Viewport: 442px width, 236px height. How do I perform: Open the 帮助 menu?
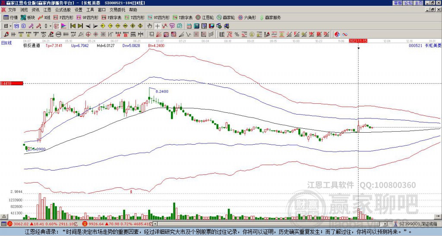click(133, 10)
